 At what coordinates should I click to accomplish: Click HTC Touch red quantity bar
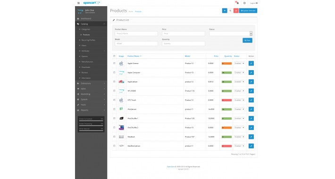click(226, 100)
